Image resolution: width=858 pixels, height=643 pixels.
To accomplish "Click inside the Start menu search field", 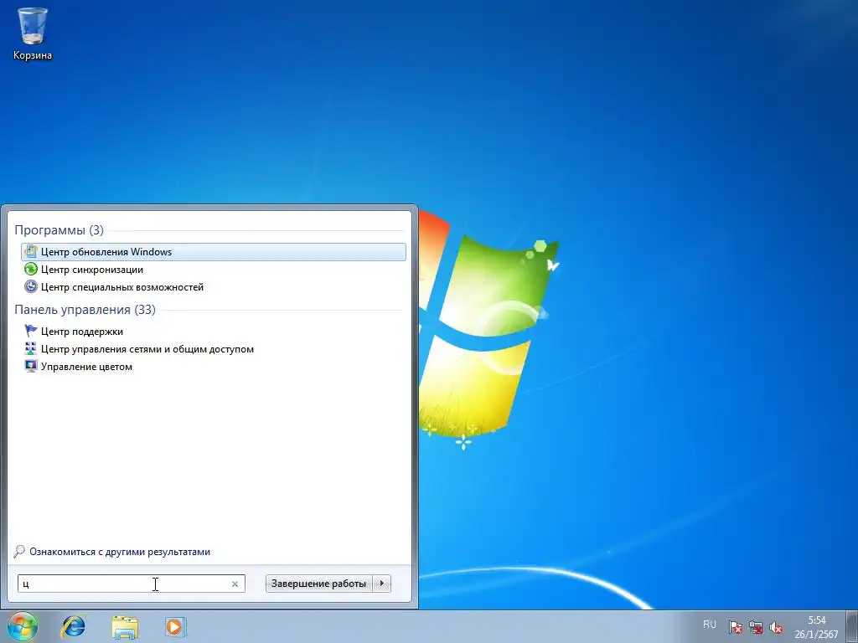I will [132, 584].
